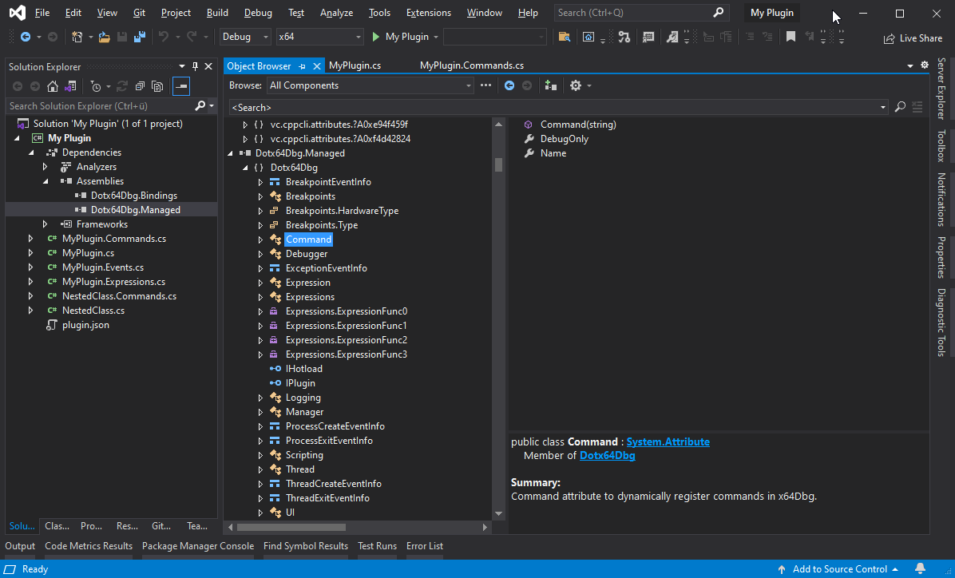Screen dimensions: 955x578
Task: Click the notifications bell in status bar
Action: [x=921, y=569]
